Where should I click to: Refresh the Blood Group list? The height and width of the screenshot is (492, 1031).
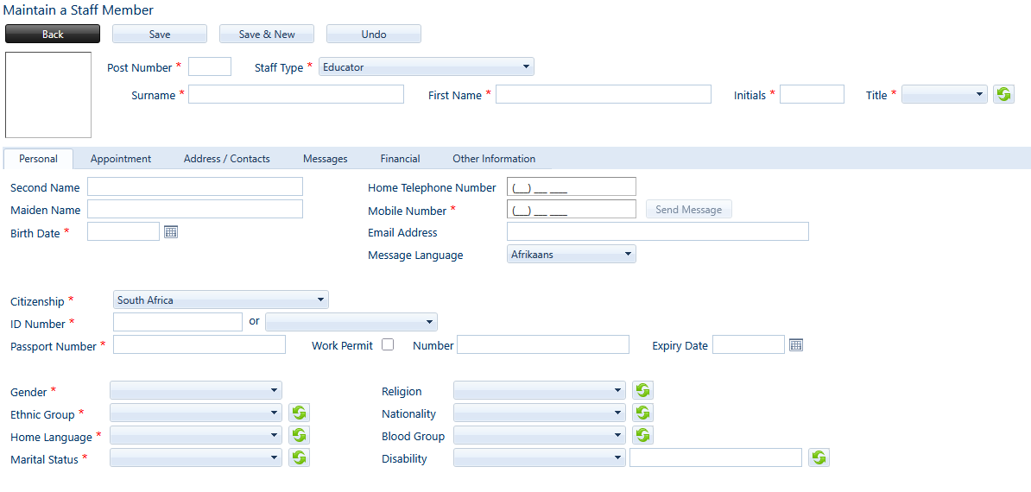(x=643, y=436)
